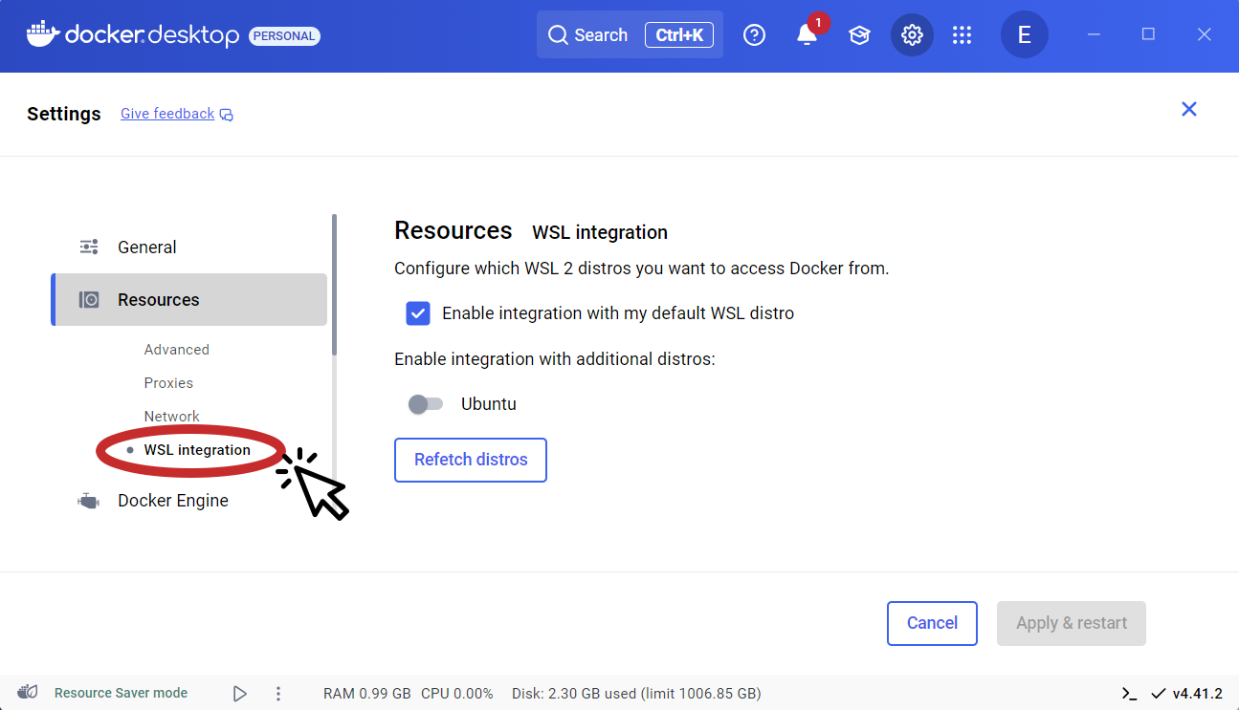Select the Proxies settings section

point(168,382)
